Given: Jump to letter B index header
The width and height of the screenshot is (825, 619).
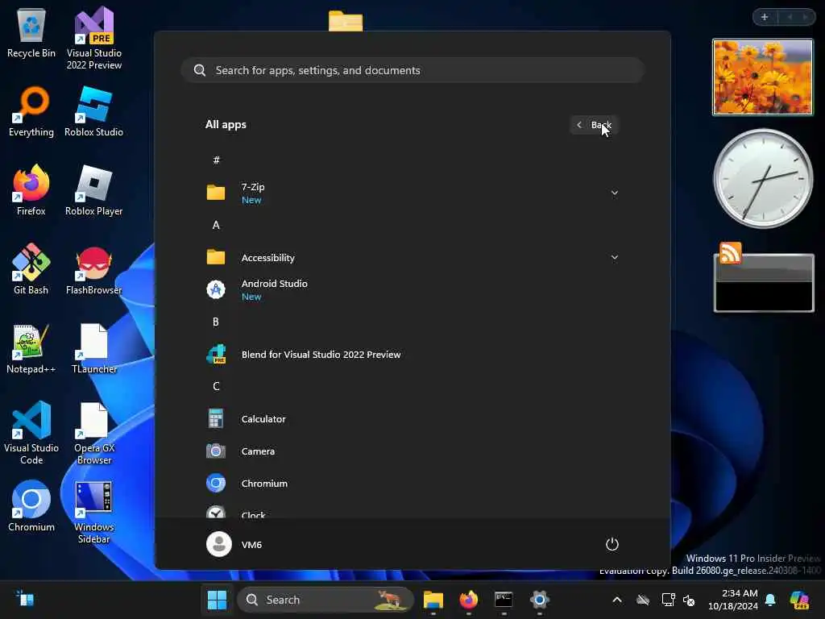Looking at the screenshot, I should tap(216, 322).
